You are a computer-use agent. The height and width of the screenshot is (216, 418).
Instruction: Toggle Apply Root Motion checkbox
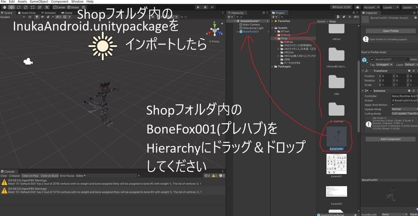[393, 105]
